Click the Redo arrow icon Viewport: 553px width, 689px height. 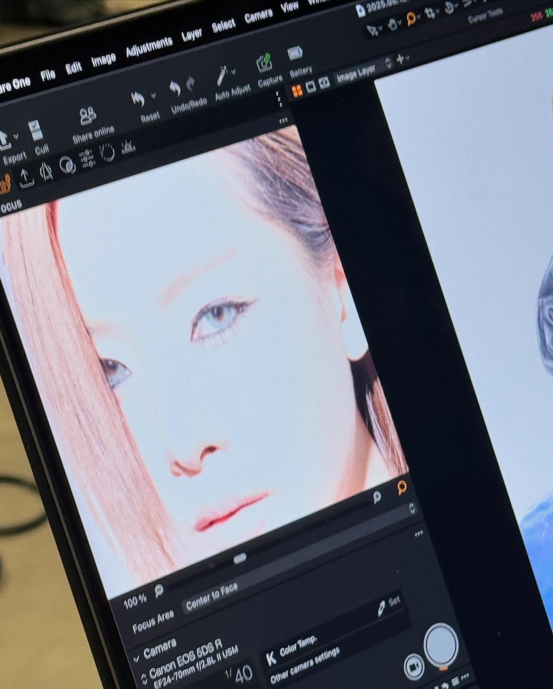pos(191,84)
